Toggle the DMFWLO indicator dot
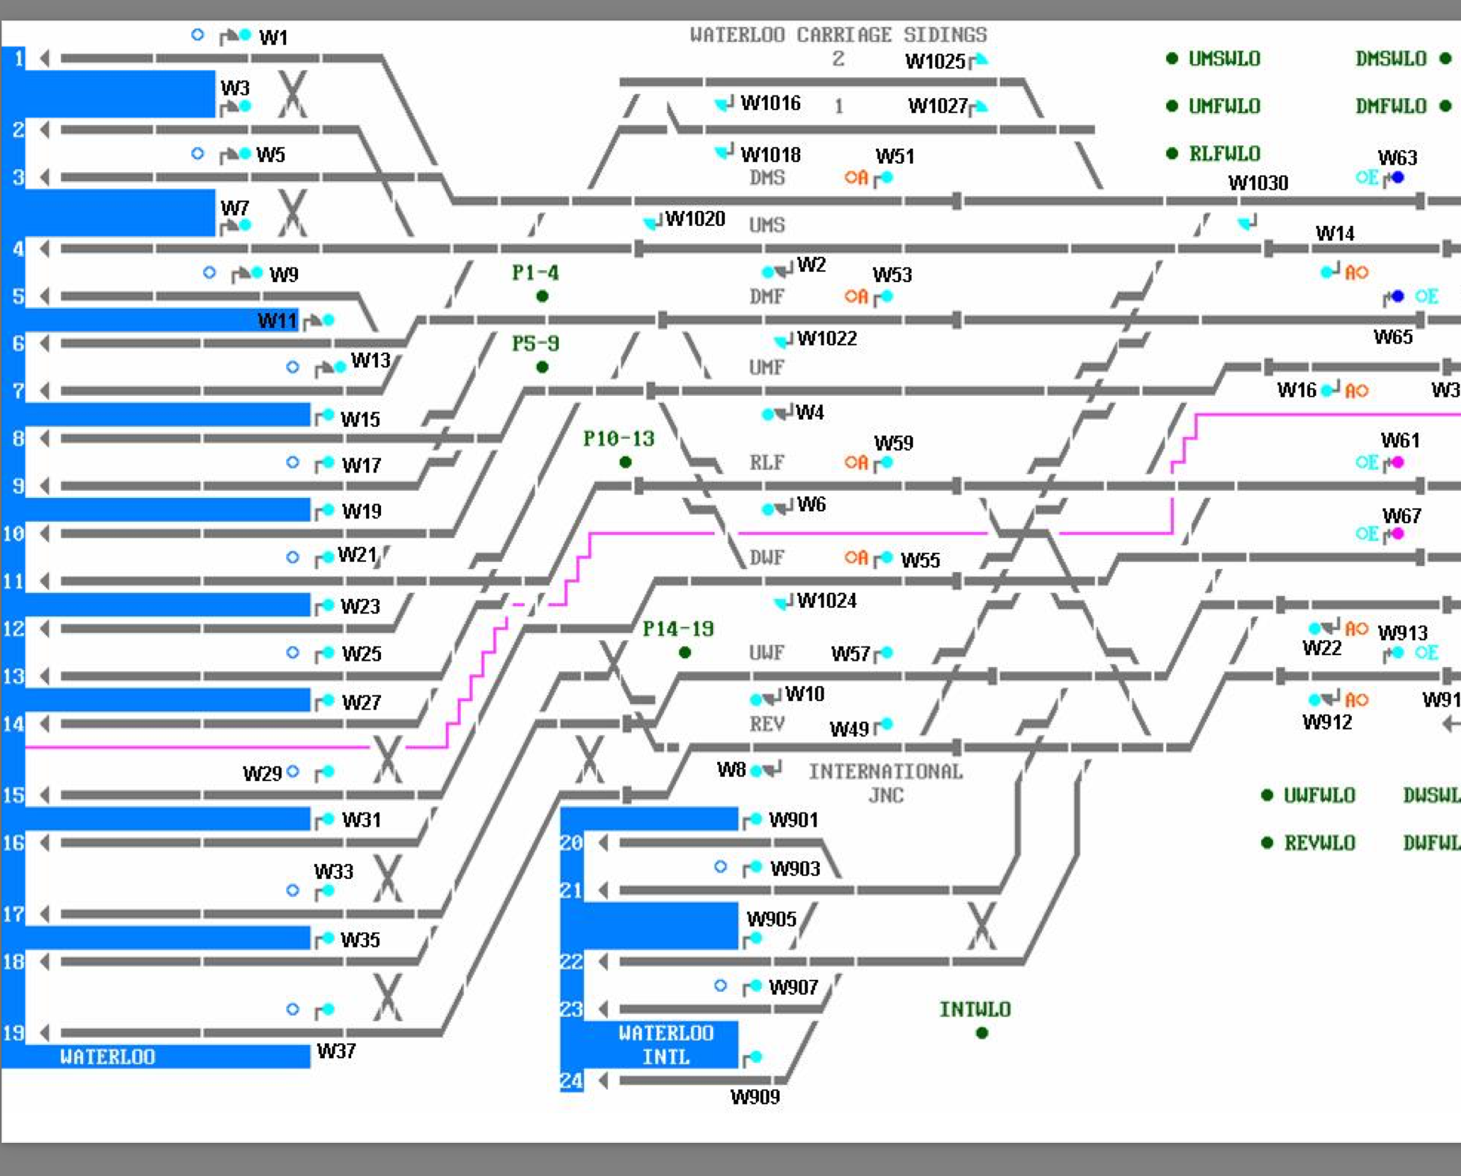The image size is (1461, 1176). click(1445, 106)
